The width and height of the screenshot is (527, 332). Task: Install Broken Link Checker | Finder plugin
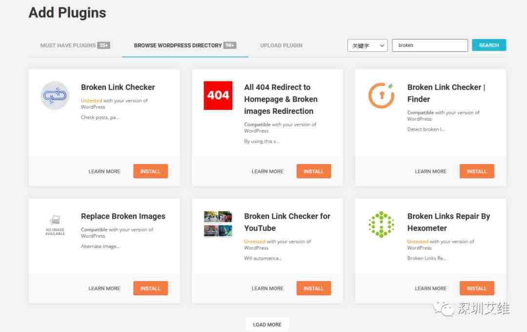[477, 171]
